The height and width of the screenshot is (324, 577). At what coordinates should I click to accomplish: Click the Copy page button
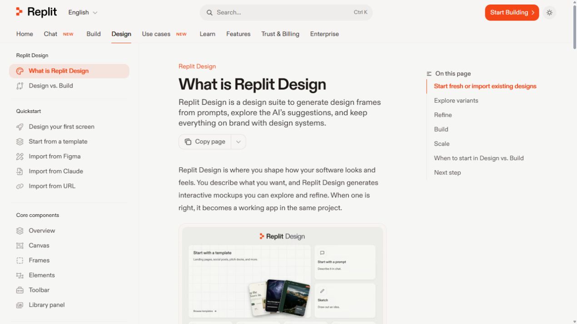[x=205, y=142]
